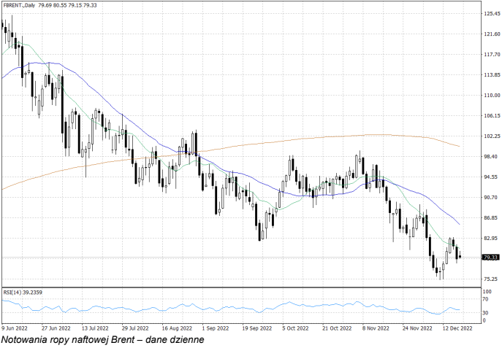This screenshot has height=348, width=502.
Task: Select the 13 Jul 2022 date label
Action: click(95, 328)
